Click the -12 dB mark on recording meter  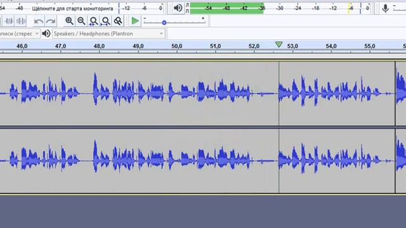click(126, 8)
